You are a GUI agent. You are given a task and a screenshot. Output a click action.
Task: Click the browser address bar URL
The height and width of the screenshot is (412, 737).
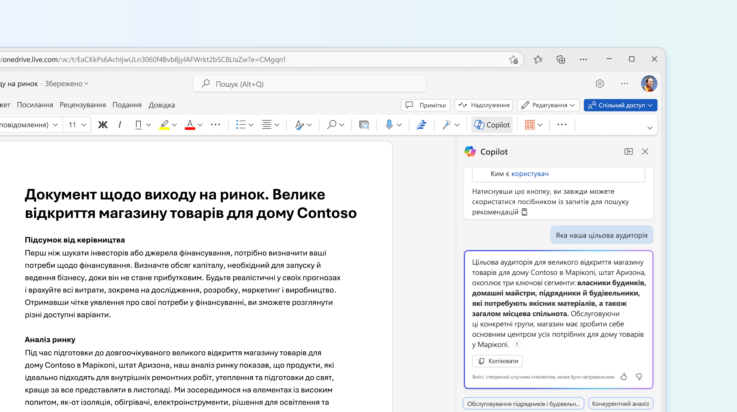(x=143, y=60)
